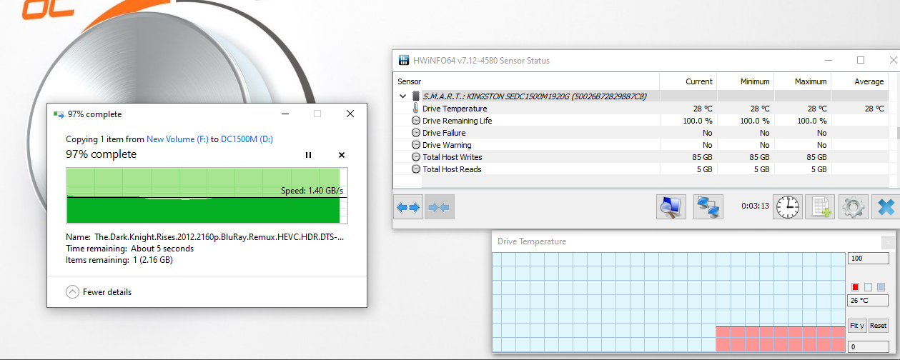Viewport: 900px width, 360px height.
Task: Click the thermometer icon beside Drive Temperature
Action: coord(415,109)
